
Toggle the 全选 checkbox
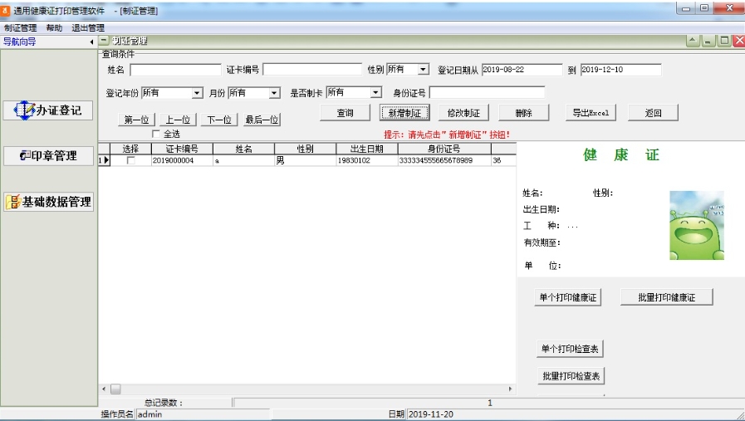(155, 134)
